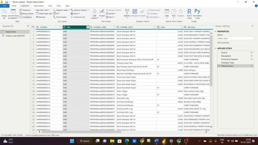The image size is (258, 145).
Task: Switch to the Home tab
Action: click(x=14, y=6)
